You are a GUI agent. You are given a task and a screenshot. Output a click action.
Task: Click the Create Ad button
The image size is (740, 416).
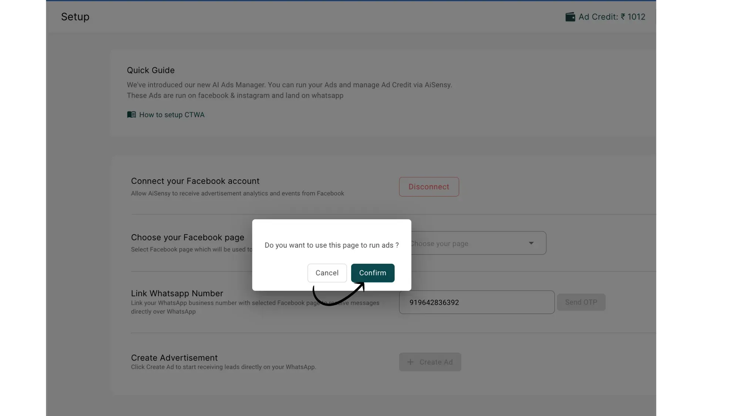[430, 362]
